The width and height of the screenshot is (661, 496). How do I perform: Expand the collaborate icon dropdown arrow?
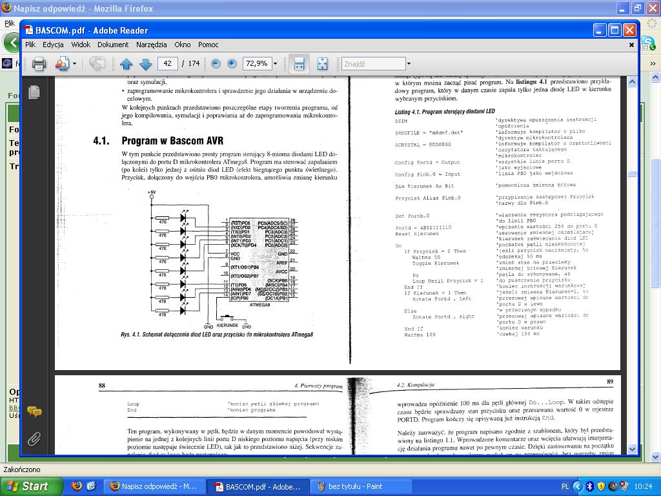pyautogui.click(x=75, y=64)
